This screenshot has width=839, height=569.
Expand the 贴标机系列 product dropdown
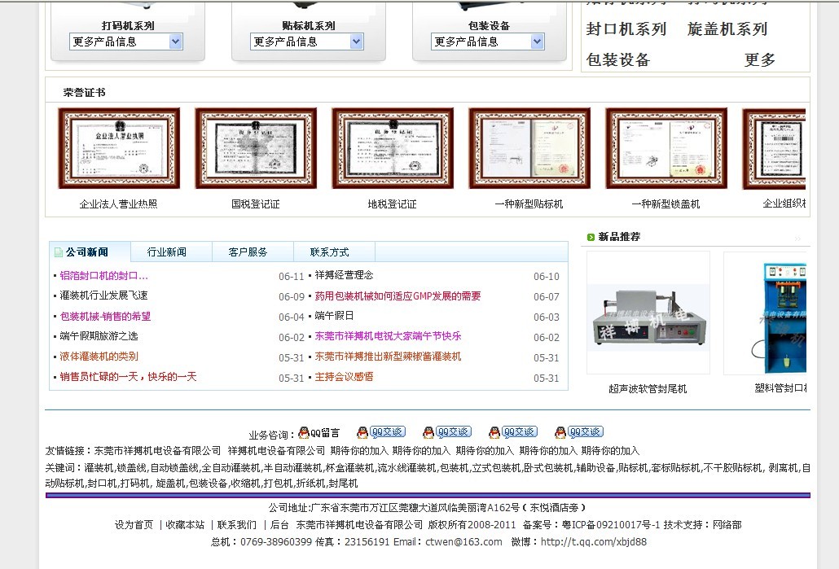coord(357,42)
